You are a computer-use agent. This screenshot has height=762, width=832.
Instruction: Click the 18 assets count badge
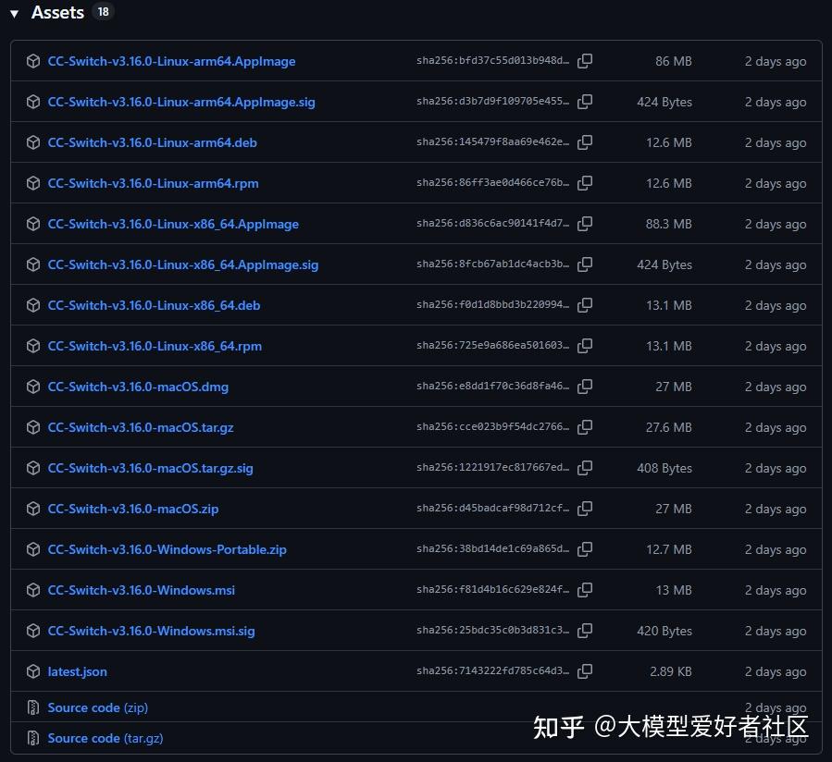[103, 12]
